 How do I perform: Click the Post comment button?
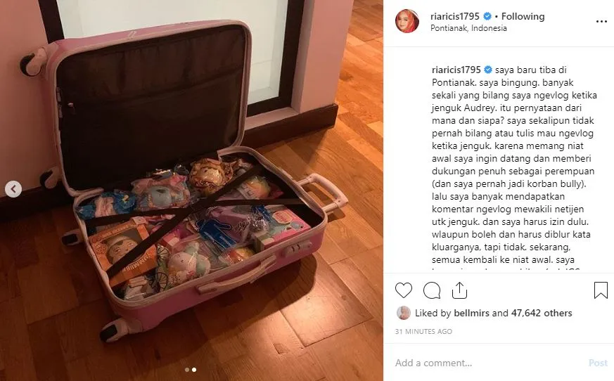[x=598, y=363]
